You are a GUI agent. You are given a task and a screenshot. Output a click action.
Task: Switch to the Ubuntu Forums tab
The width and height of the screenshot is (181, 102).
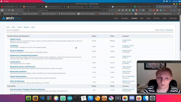coord(33,7)
